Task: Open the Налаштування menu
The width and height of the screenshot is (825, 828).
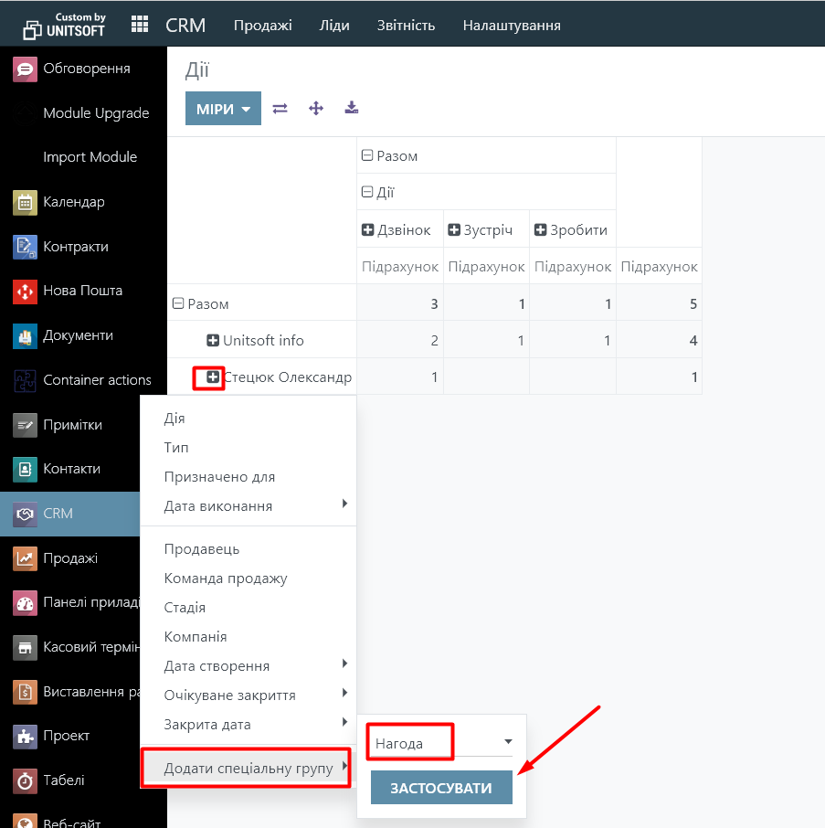Action: pyautogui.click(x=512, y=25)
